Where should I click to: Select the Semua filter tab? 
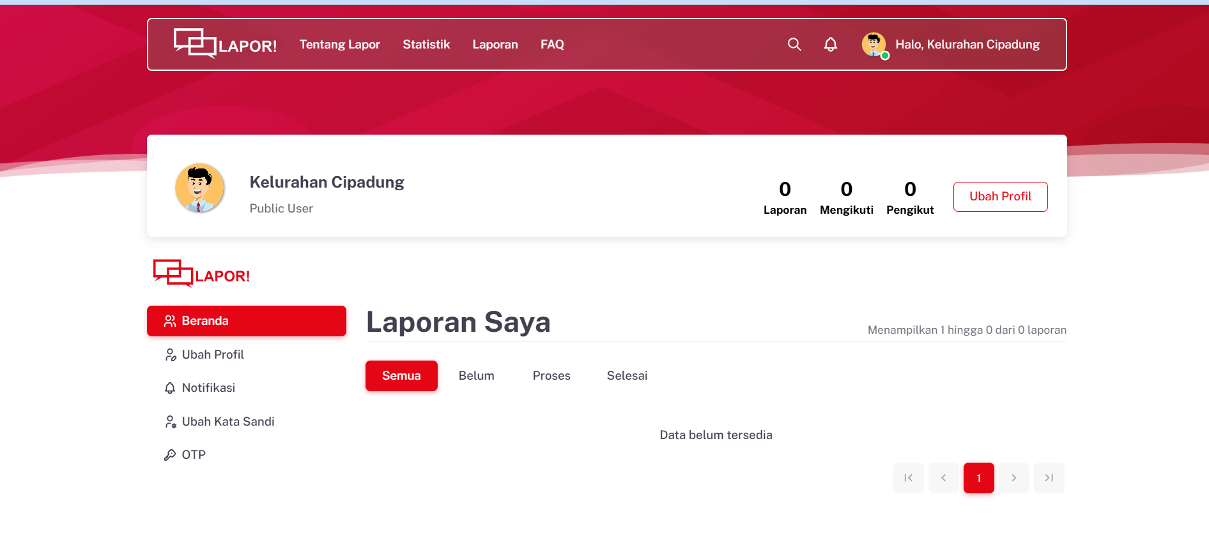pos(401,376)
